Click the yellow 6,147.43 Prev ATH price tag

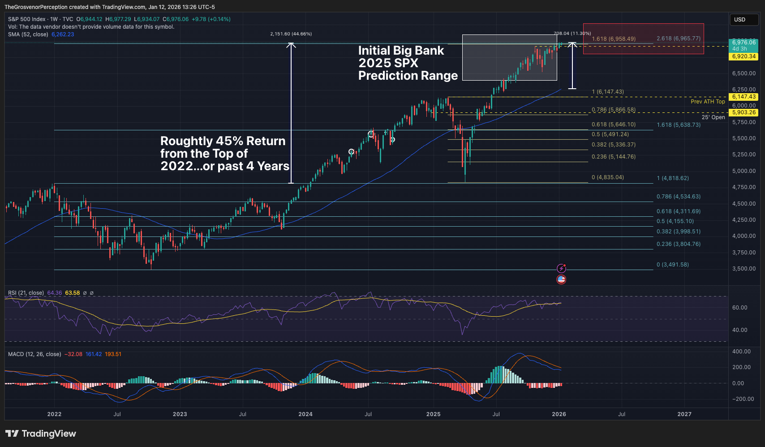pos(744,97)
